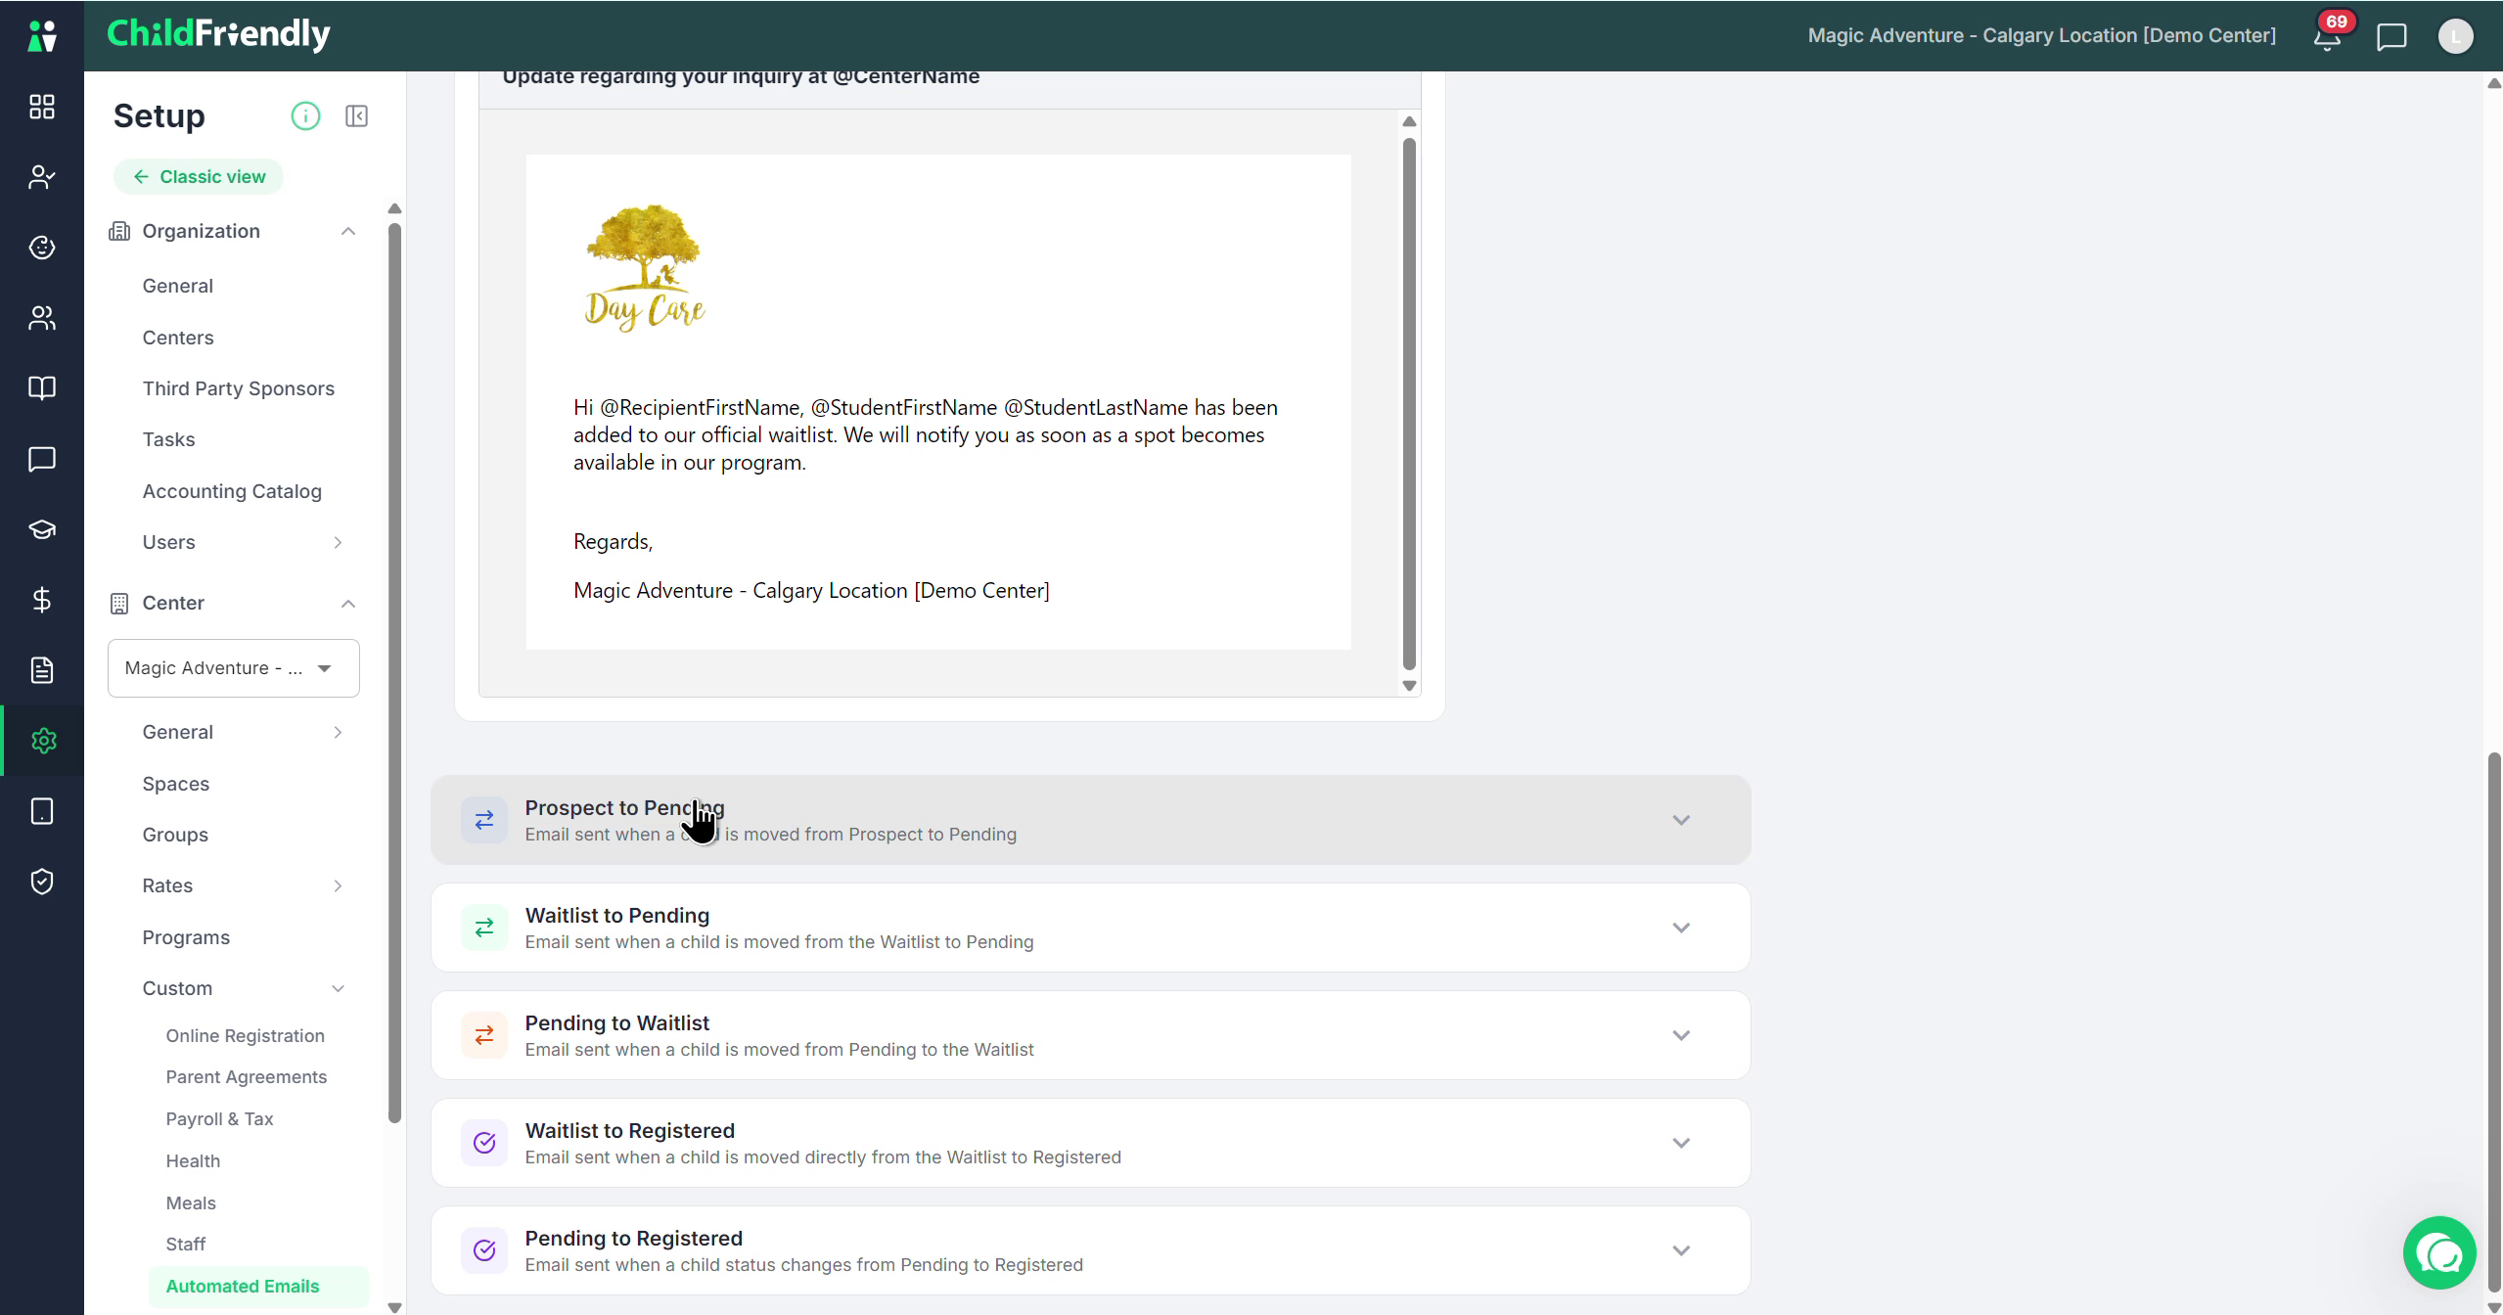Viewport: 2503px width, 1315px height.
Task: Open Third Party Sponsors settings
Action: (239, 388)
